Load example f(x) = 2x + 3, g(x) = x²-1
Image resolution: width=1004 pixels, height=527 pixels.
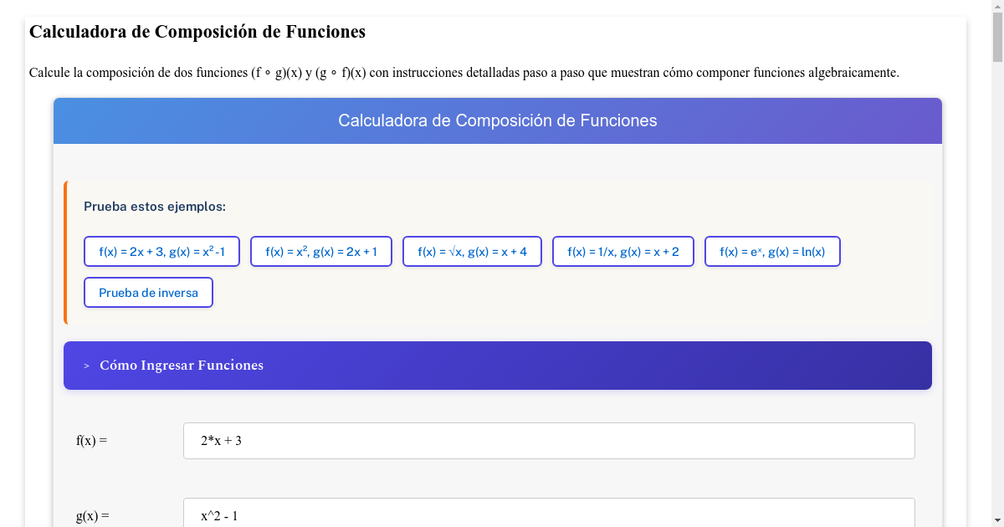[161, 250]
